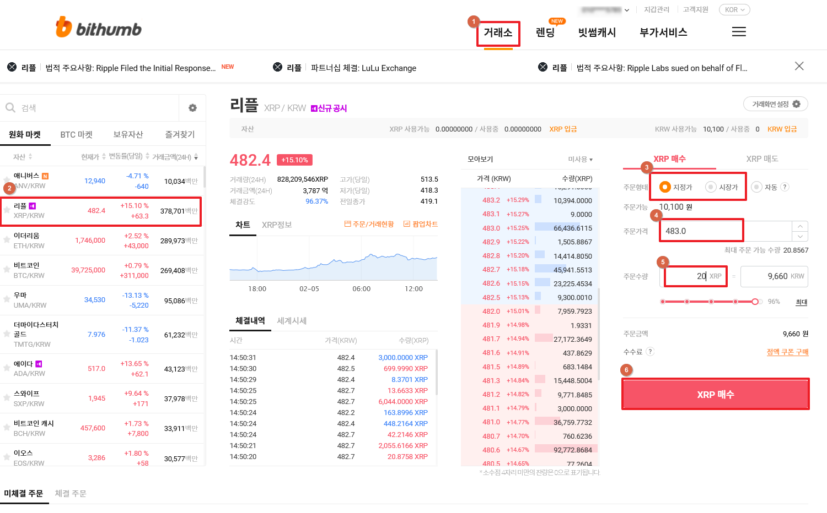Viewport: 827px width, 513px height.
Task: Switch to the XRP 매도 sell tab
Action: click(762, 159)
